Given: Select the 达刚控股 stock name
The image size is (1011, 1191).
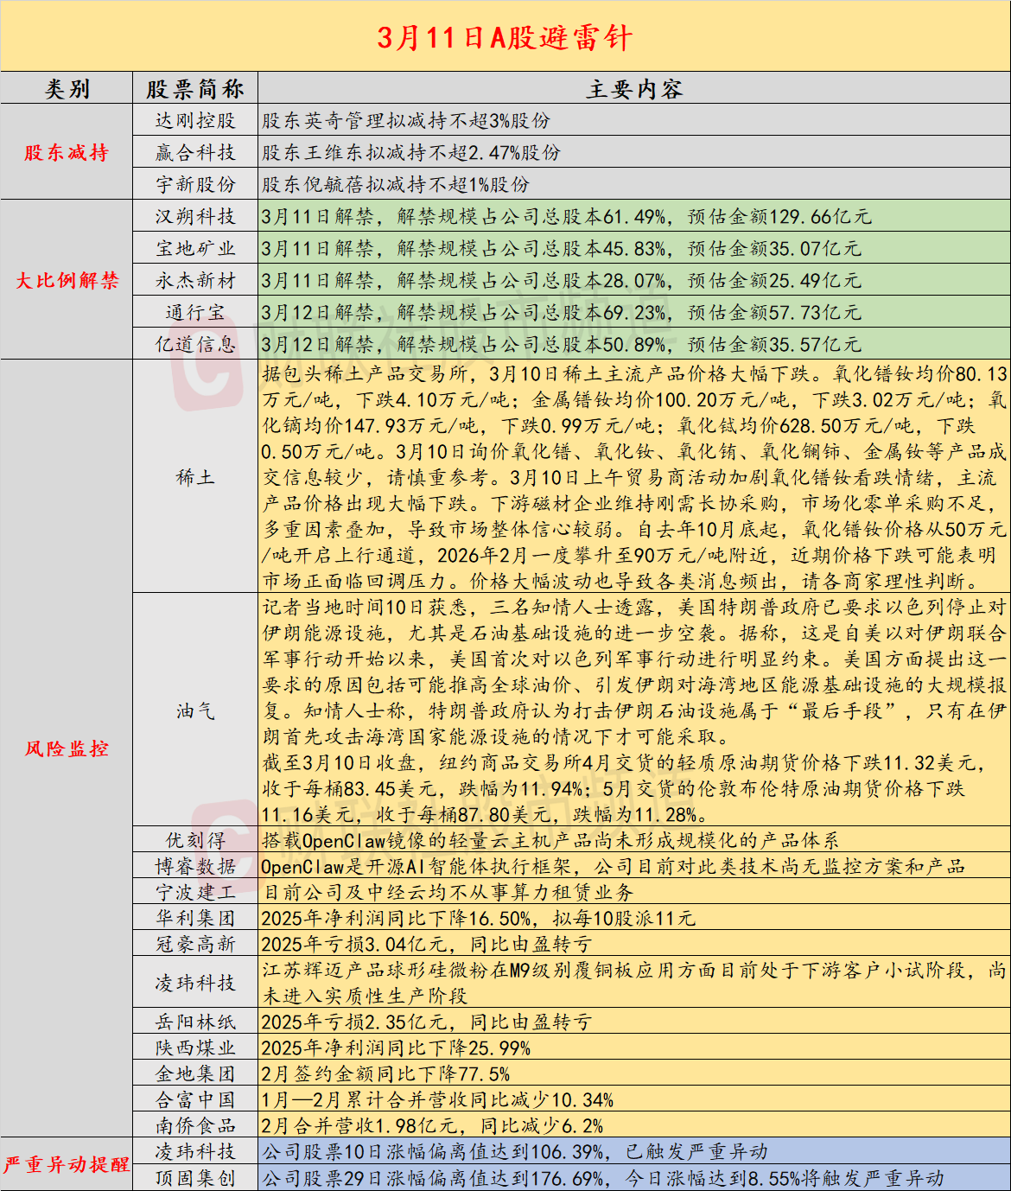Looking at the screenshot, I should tap(194, 122).
